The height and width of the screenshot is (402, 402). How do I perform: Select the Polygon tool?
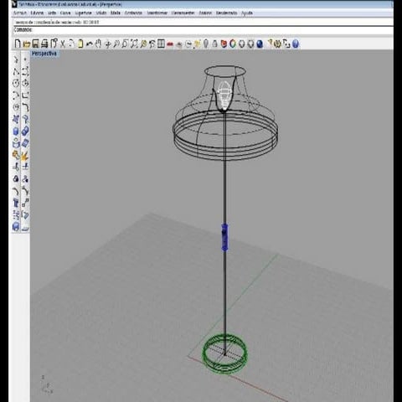tap(16, 107)
